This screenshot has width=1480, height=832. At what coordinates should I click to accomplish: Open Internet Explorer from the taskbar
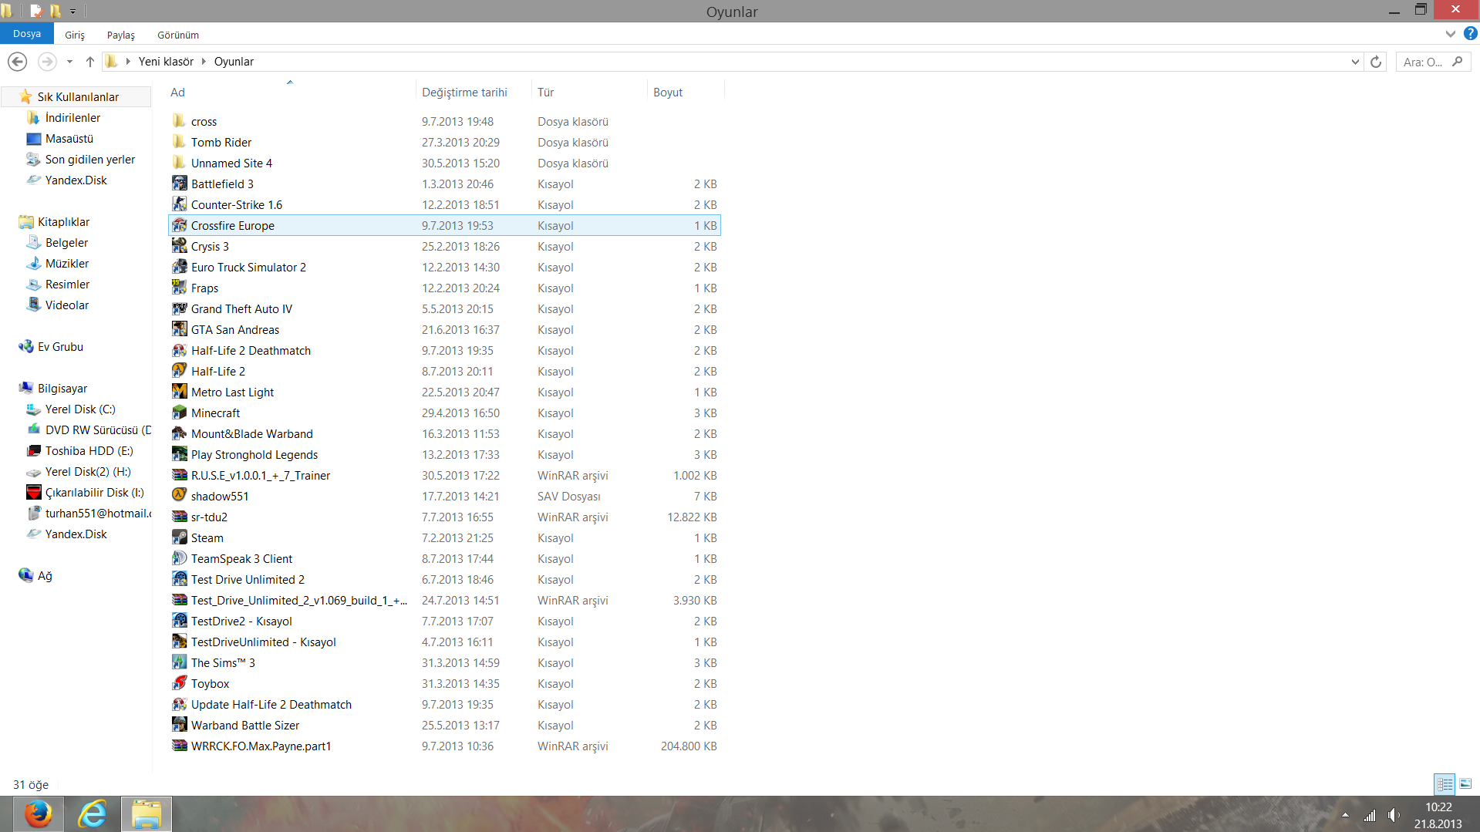pos(93,814)
